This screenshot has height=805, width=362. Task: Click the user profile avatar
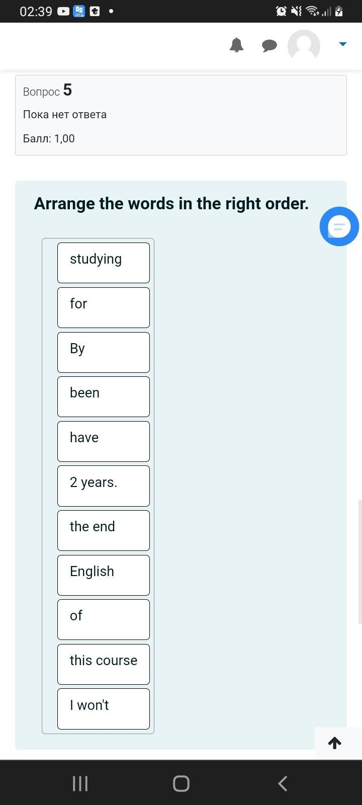coord(304,46)
